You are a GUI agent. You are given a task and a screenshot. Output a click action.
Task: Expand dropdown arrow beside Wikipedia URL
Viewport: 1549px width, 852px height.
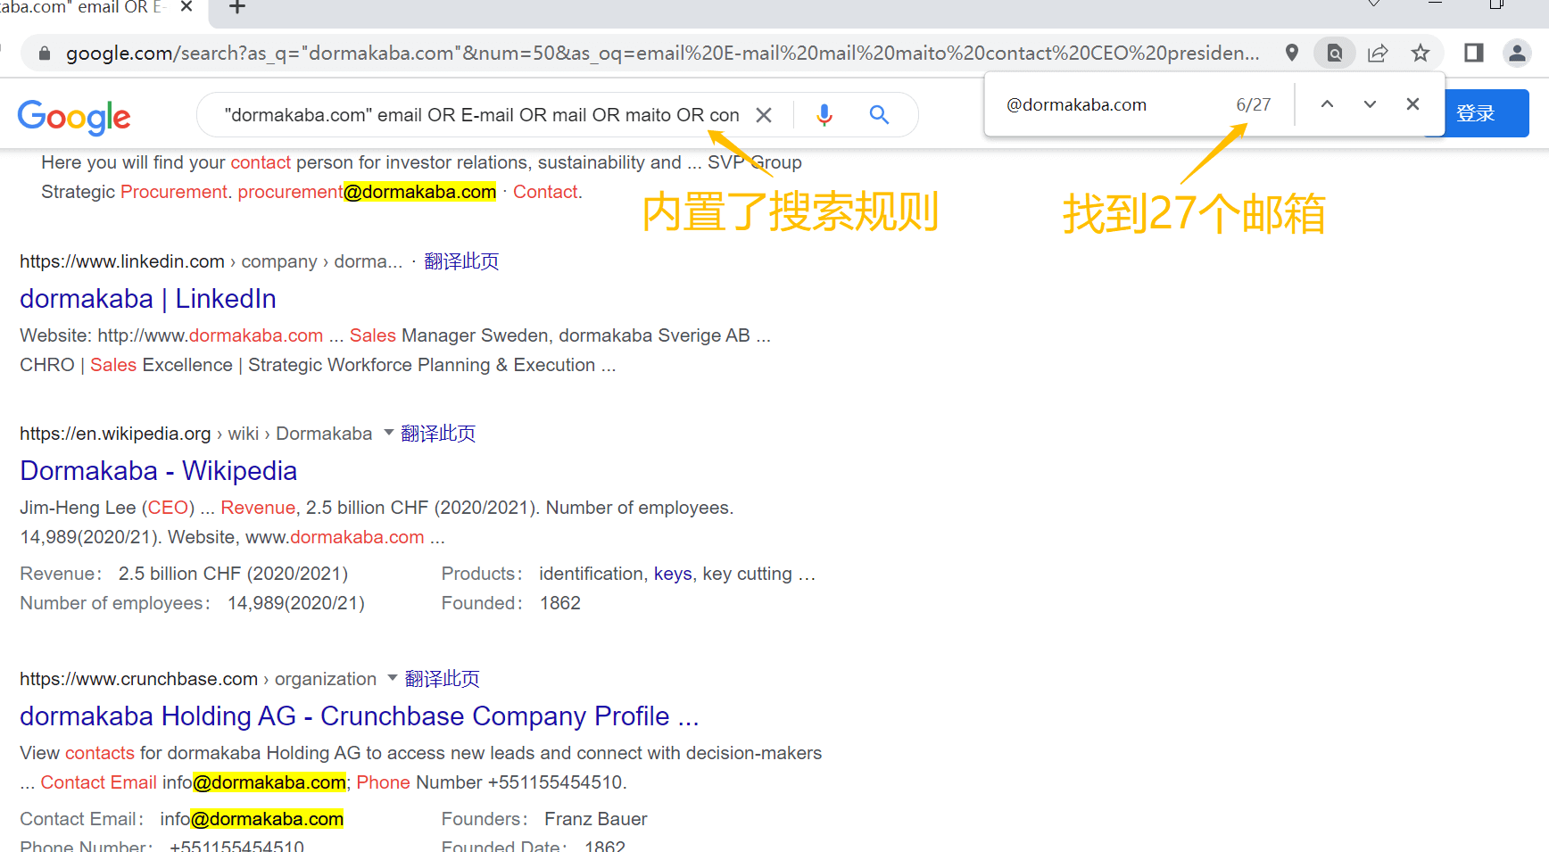[x=389, y=433]
